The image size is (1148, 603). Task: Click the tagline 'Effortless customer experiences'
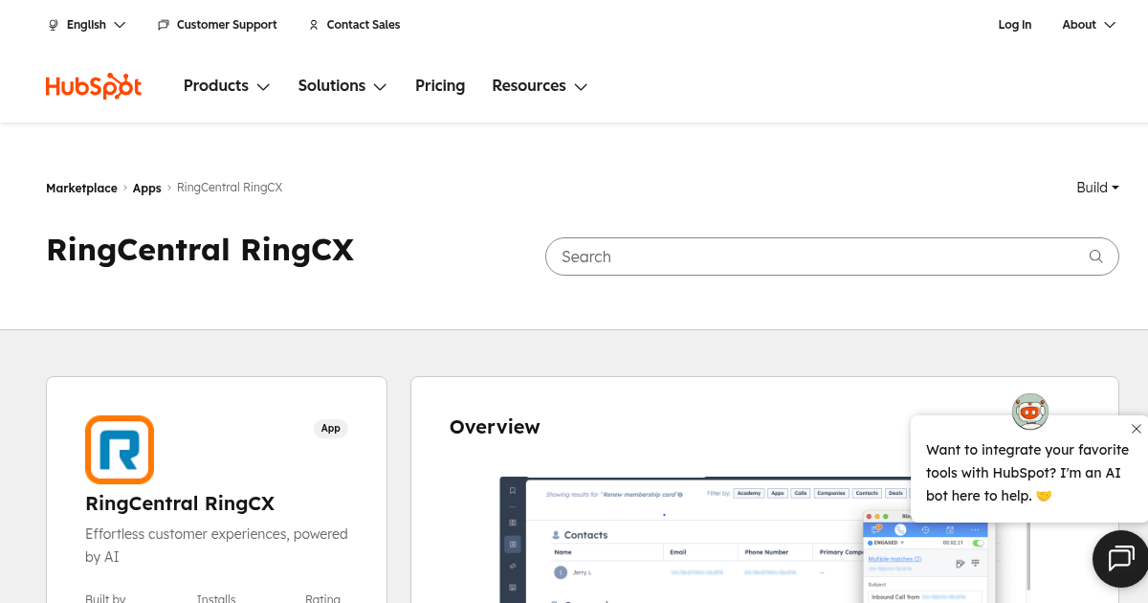[216, 546]
